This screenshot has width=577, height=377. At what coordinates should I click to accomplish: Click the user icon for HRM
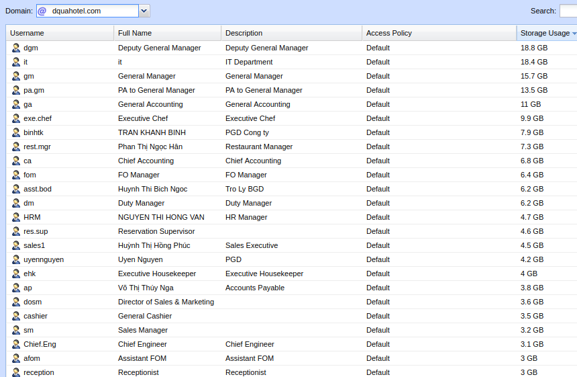coord(16,217)
